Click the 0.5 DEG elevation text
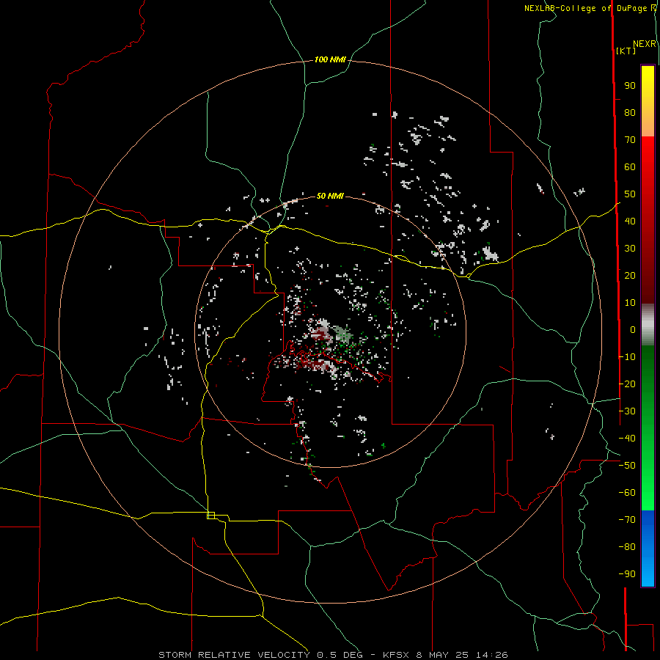This screenshot has width=660, height=660. click(340, 655)
